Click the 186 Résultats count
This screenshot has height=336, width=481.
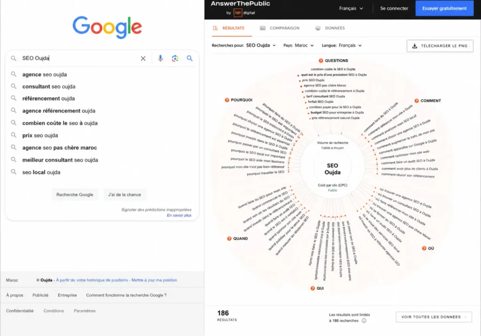(x=227, y=315)
